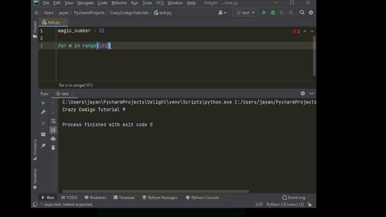
Task: Pin the Run tab
Action: click(43, 146)
